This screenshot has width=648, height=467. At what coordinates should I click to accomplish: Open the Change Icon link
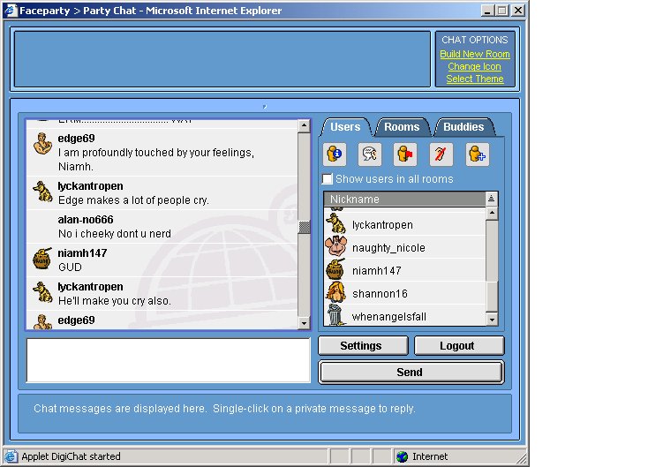(474, 66)
